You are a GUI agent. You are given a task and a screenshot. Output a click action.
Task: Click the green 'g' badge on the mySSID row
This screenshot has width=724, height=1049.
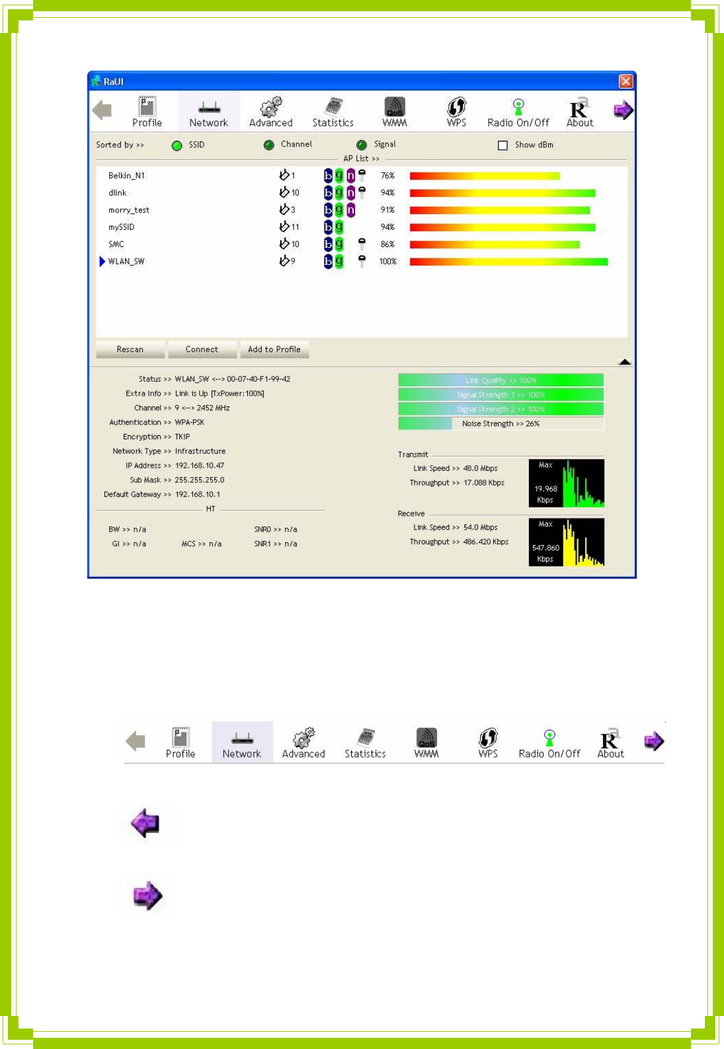click(x=339, y=227)
